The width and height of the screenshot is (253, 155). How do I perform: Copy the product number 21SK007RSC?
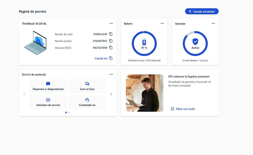(x=111, y=41)
